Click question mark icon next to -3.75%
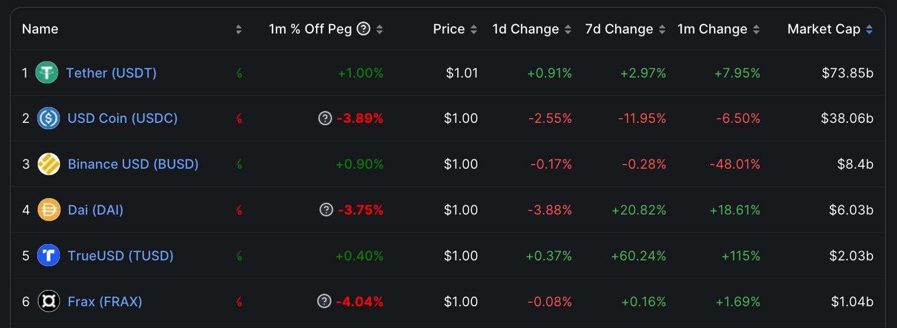 click(x=326, y=210)
